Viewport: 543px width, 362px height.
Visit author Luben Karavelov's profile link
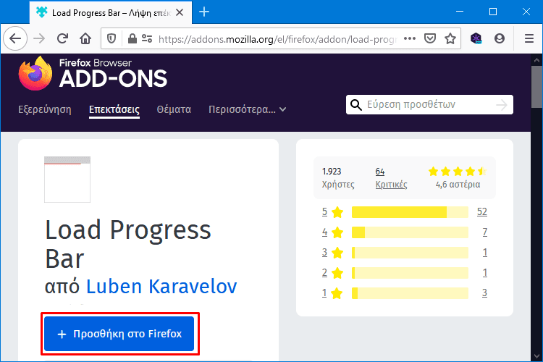tap(161, 287)
